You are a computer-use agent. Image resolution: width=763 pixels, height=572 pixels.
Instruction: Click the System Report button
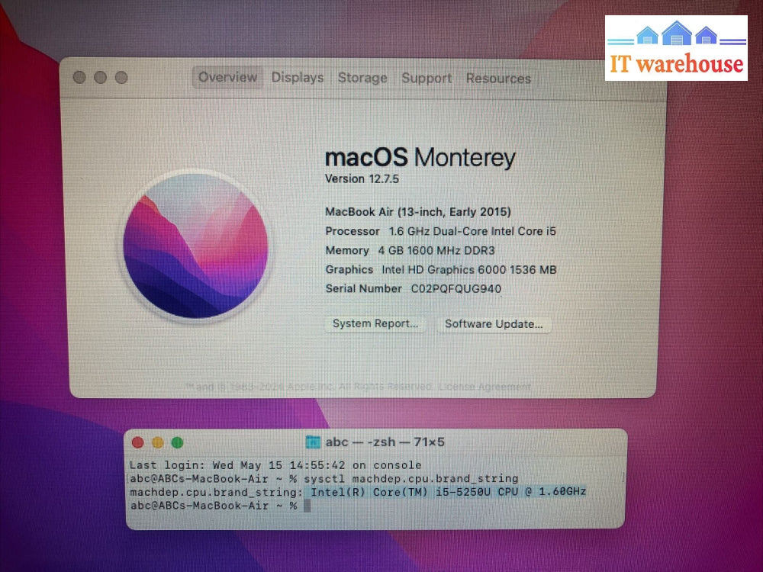375,324
